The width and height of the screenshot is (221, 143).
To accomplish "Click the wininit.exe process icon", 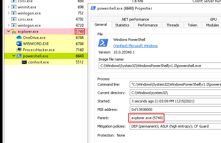I will pos(14,7).
